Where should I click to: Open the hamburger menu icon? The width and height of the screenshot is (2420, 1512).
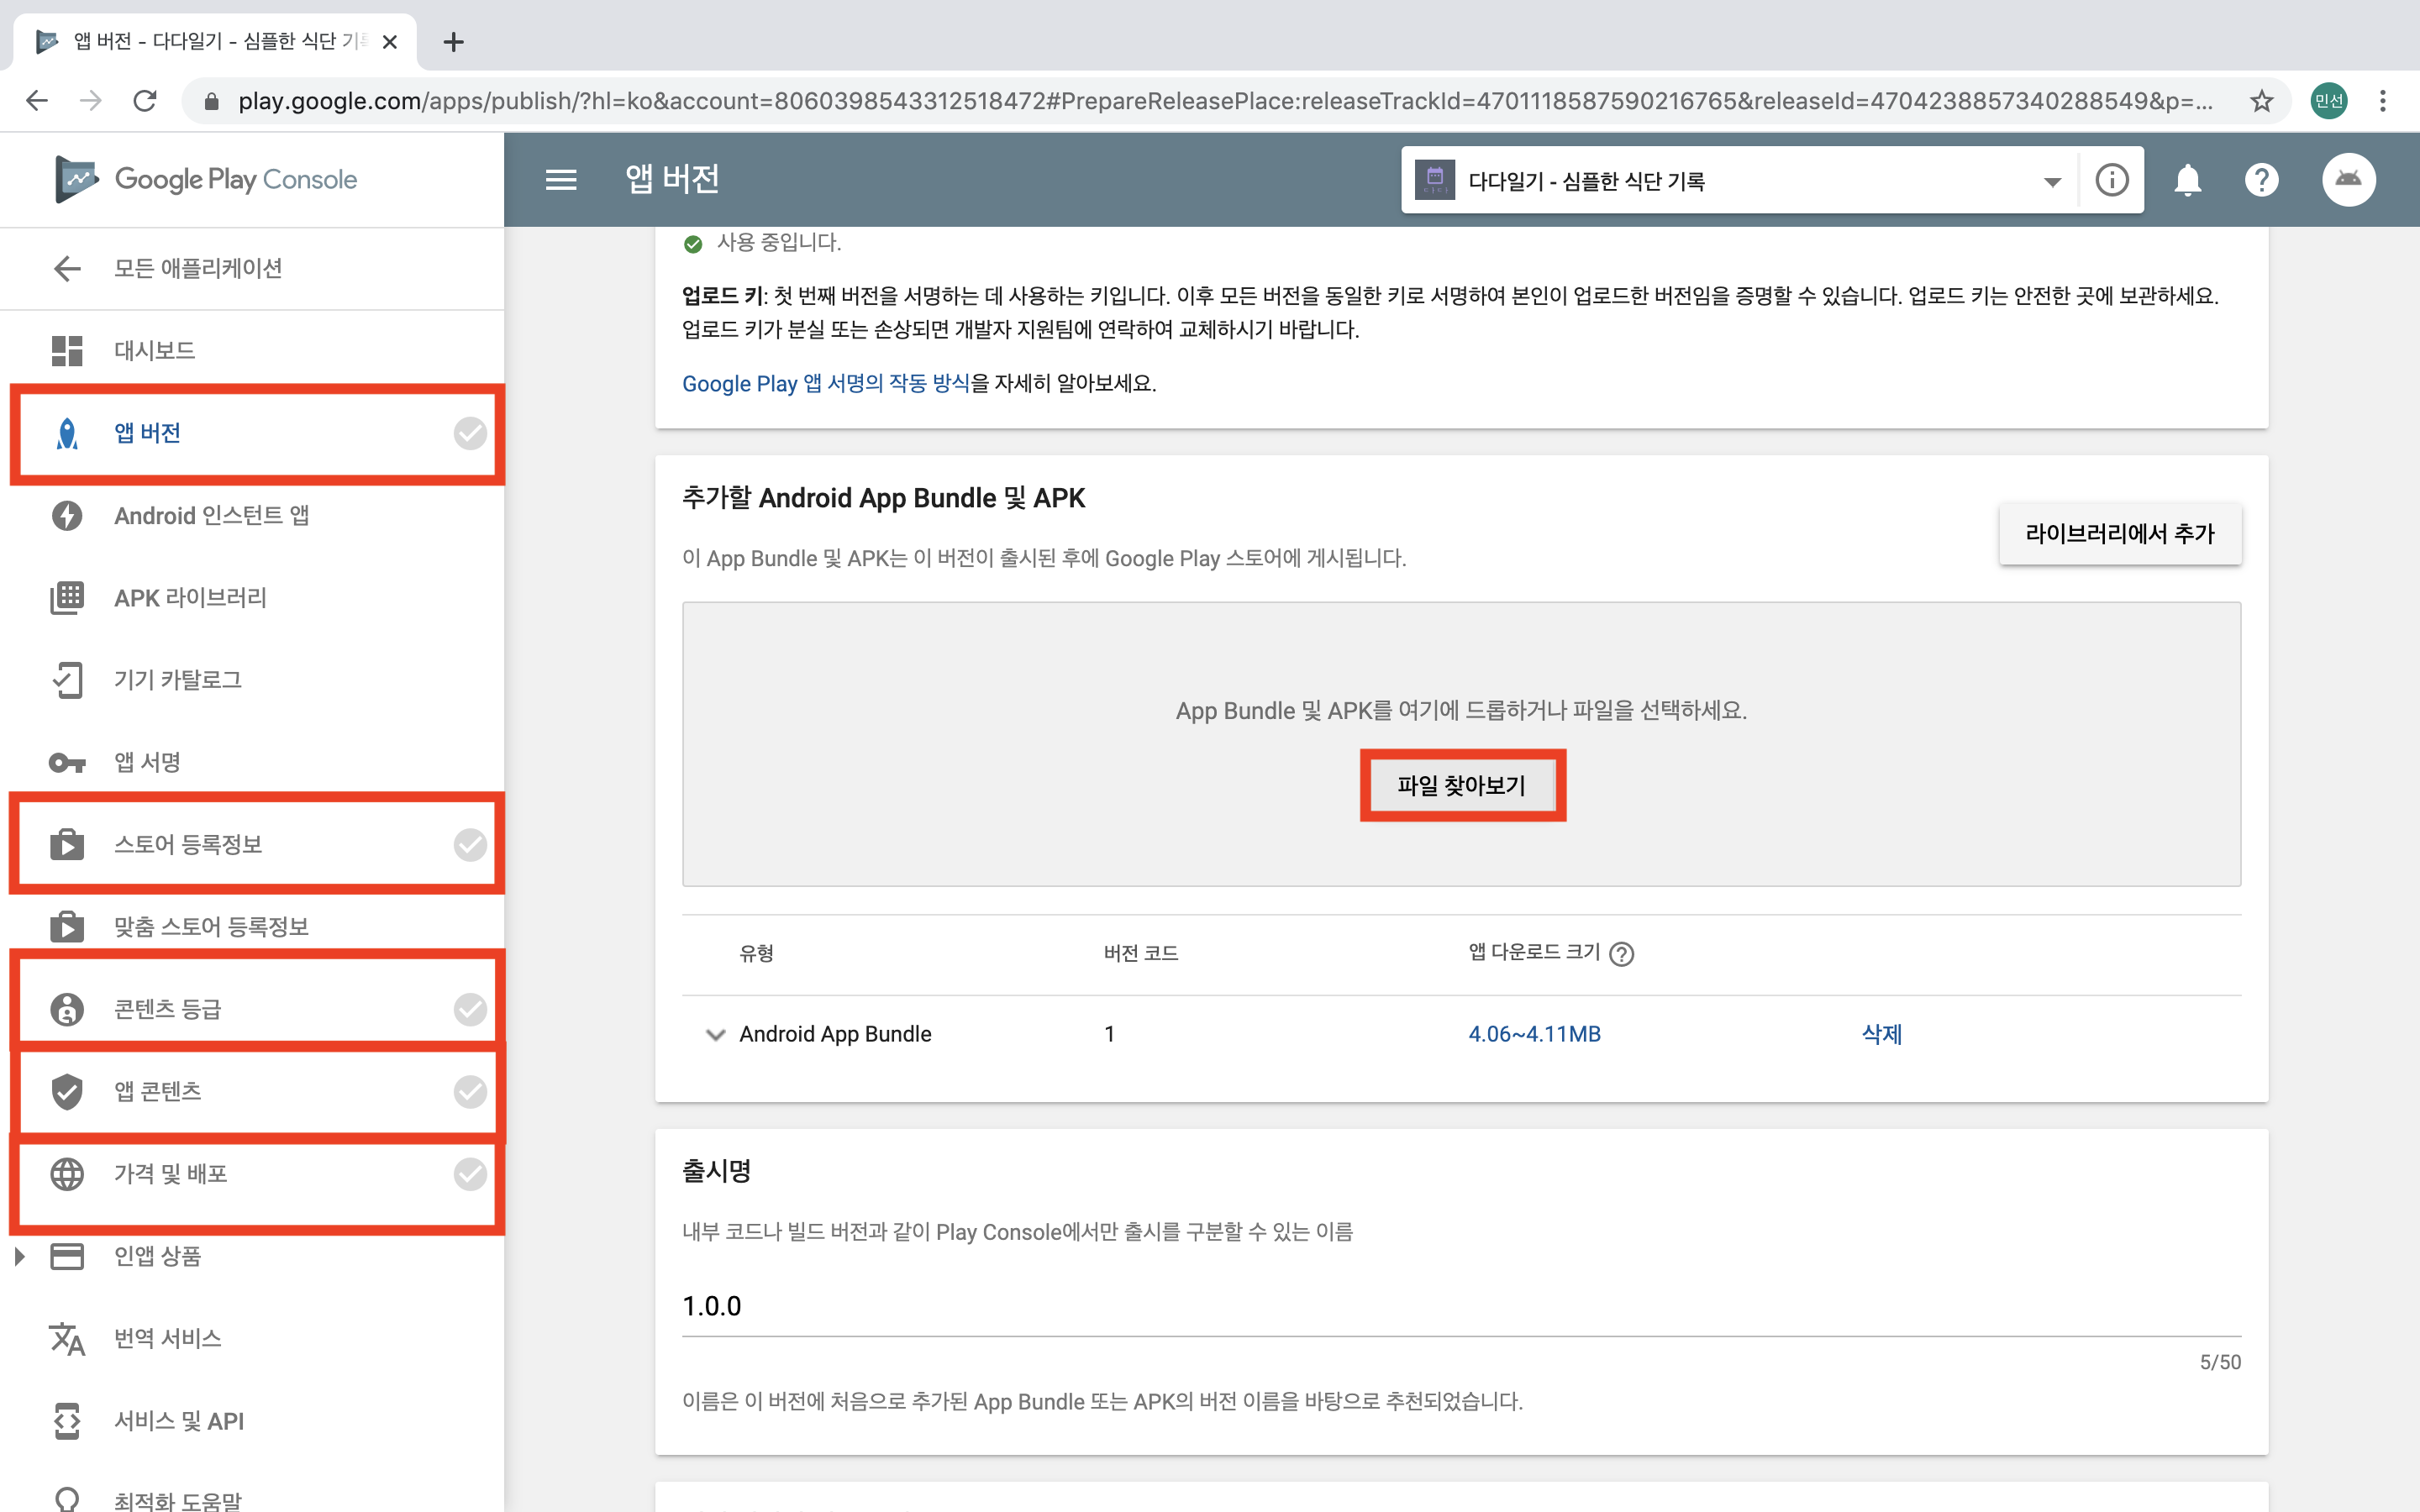tap(560, 180)
